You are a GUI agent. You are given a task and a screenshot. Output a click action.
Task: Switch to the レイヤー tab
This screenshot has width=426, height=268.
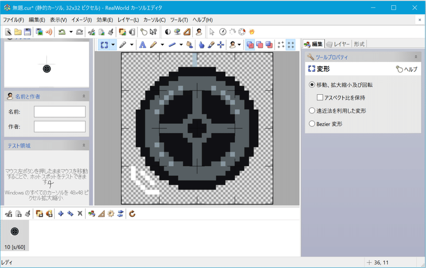click(x=338, y=44)
